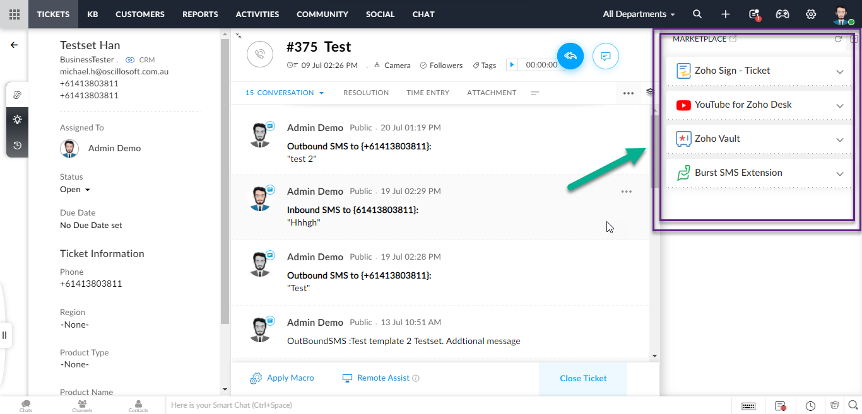Click the layers stack icon
The width and height of the screenshot is (862, 414).
click(651, 93)
